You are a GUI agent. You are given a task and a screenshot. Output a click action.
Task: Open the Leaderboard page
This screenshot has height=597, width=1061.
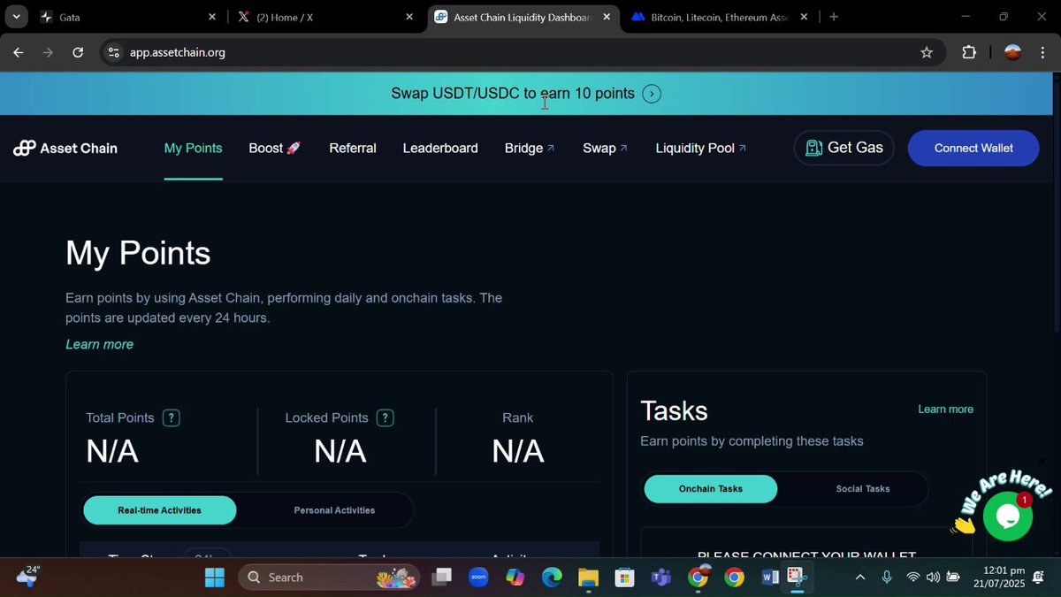point(440,149)
